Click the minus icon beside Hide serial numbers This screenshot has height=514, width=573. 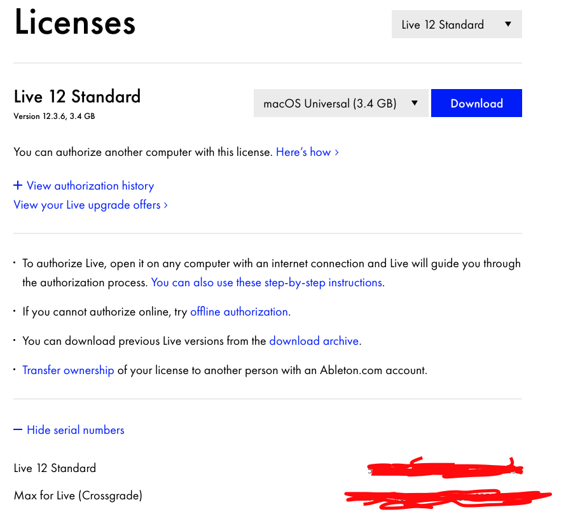[x=18, y=430]
